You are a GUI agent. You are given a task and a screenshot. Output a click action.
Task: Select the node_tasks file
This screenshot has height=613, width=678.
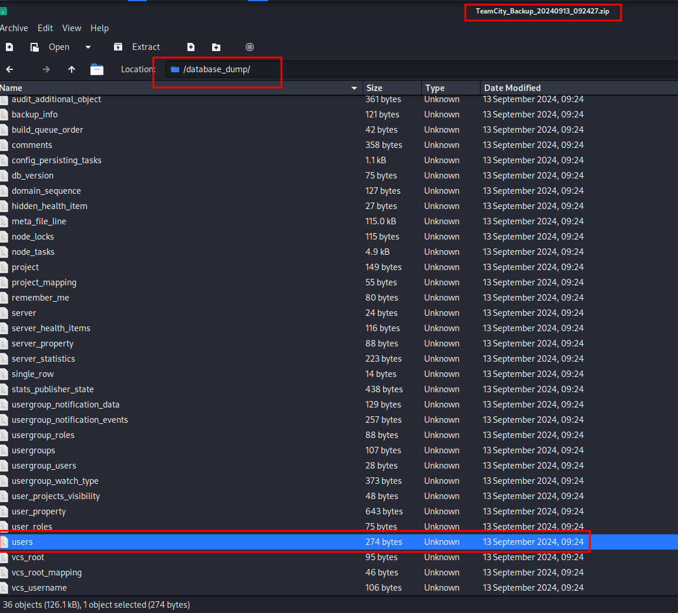(x=339, y=252)
